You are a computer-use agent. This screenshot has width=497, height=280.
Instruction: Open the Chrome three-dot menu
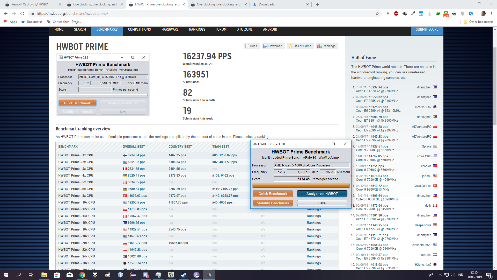pyautogui.click(x=491, y=13)
